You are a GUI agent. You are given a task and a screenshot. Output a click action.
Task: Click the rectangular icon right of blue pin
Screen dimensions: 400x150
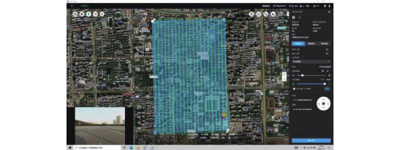(x=95, y=14)
